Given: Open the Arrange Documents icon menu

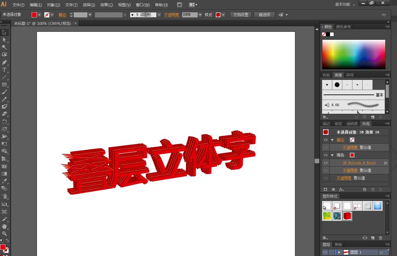Looking at the screenshot, I should pos(193,5).
